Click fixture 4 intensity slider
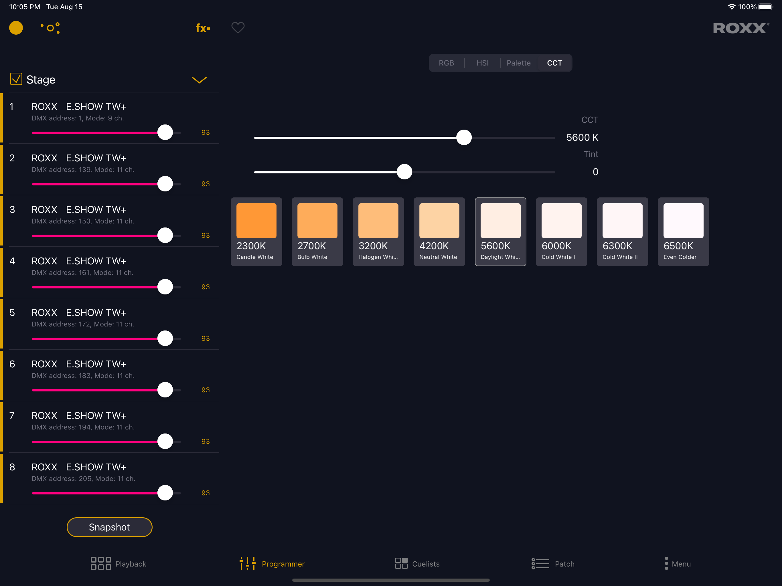This screenshot has height=586, width=782. pyautogui.click(x=106, y=287)
